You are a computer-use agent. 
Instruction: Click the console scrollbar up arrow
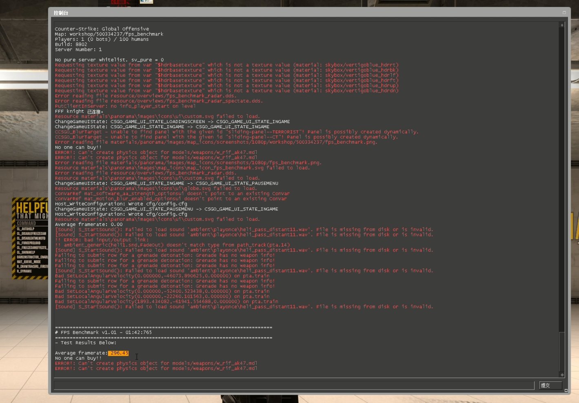562,25
